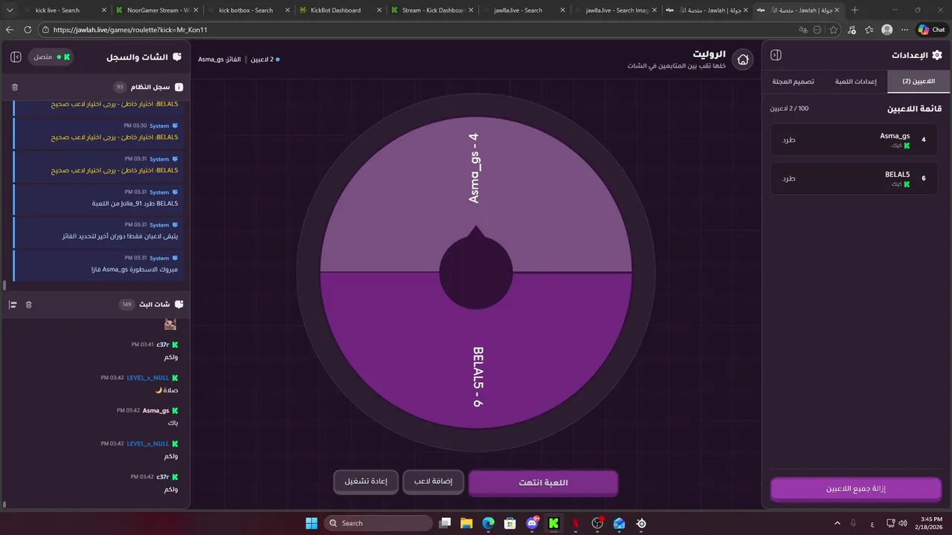Viewport: 952px width, 535px height.
Task: Refresh the browser page
Action: point(28,30)
